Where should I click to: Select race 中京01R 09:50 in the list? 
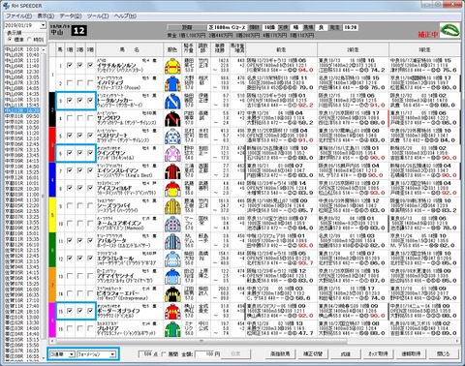pos(22,116)
